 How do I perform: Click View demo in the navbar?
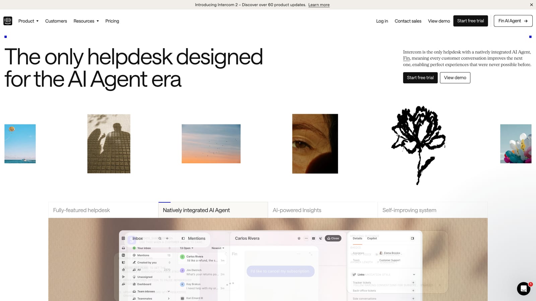[439, 21]
